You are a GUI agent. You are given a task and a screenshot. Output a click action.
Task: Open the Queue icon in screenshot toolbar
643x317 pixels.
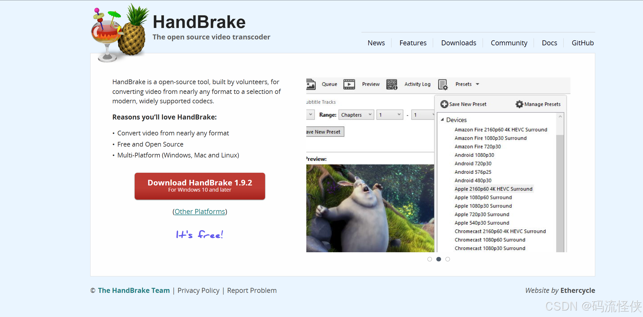(x=311, y=84)
